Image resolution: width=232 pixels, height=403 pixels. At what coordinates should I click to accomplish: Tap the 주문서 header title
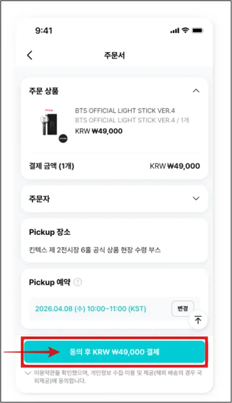point(114,55)
